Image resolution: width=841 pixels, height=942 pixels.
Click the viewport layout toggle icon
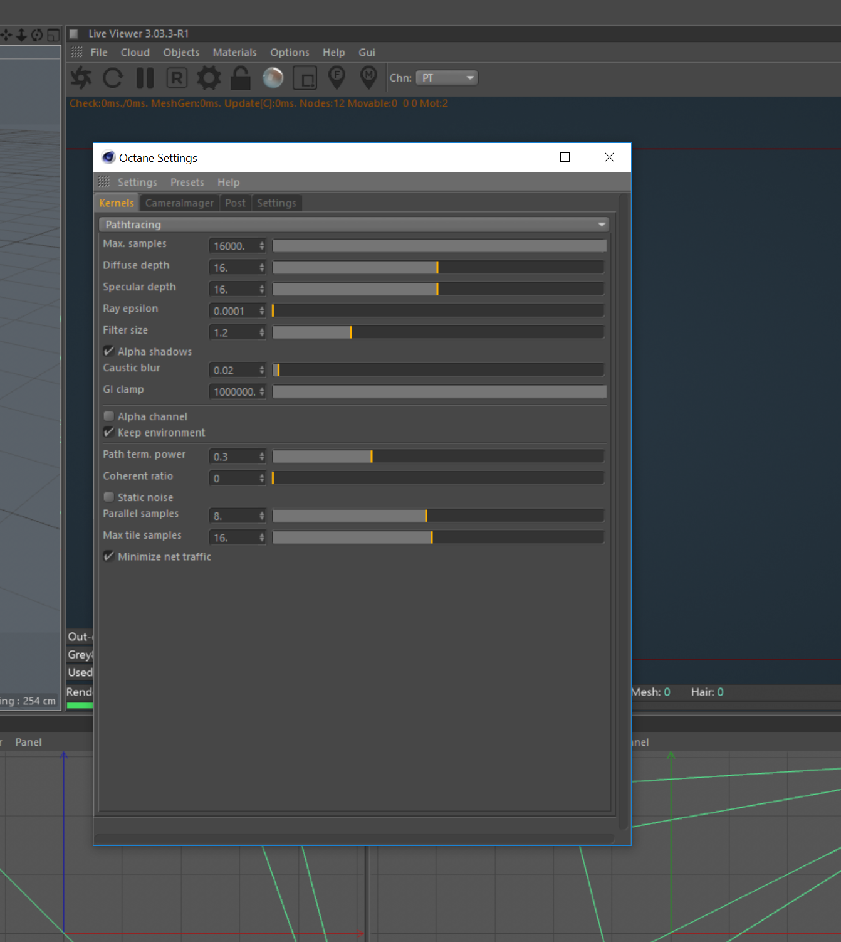tap(53, 34)
